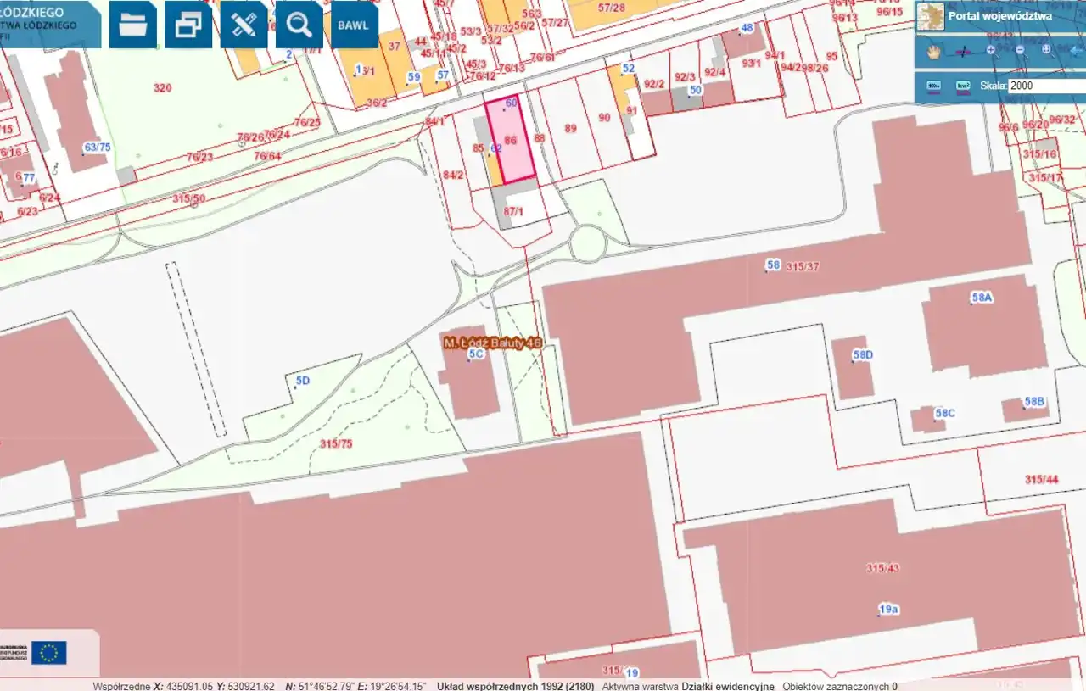Click address number 48
Screen dimensions: 1086x691
pyautogui.click(x=747, y=28)
